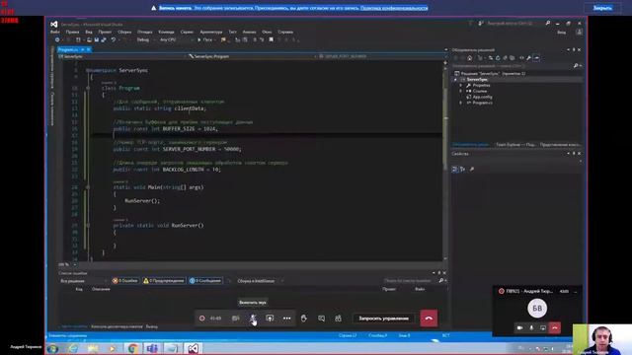Open the Сборка и IntelliSense dropdown

click(x=260, y=280)
